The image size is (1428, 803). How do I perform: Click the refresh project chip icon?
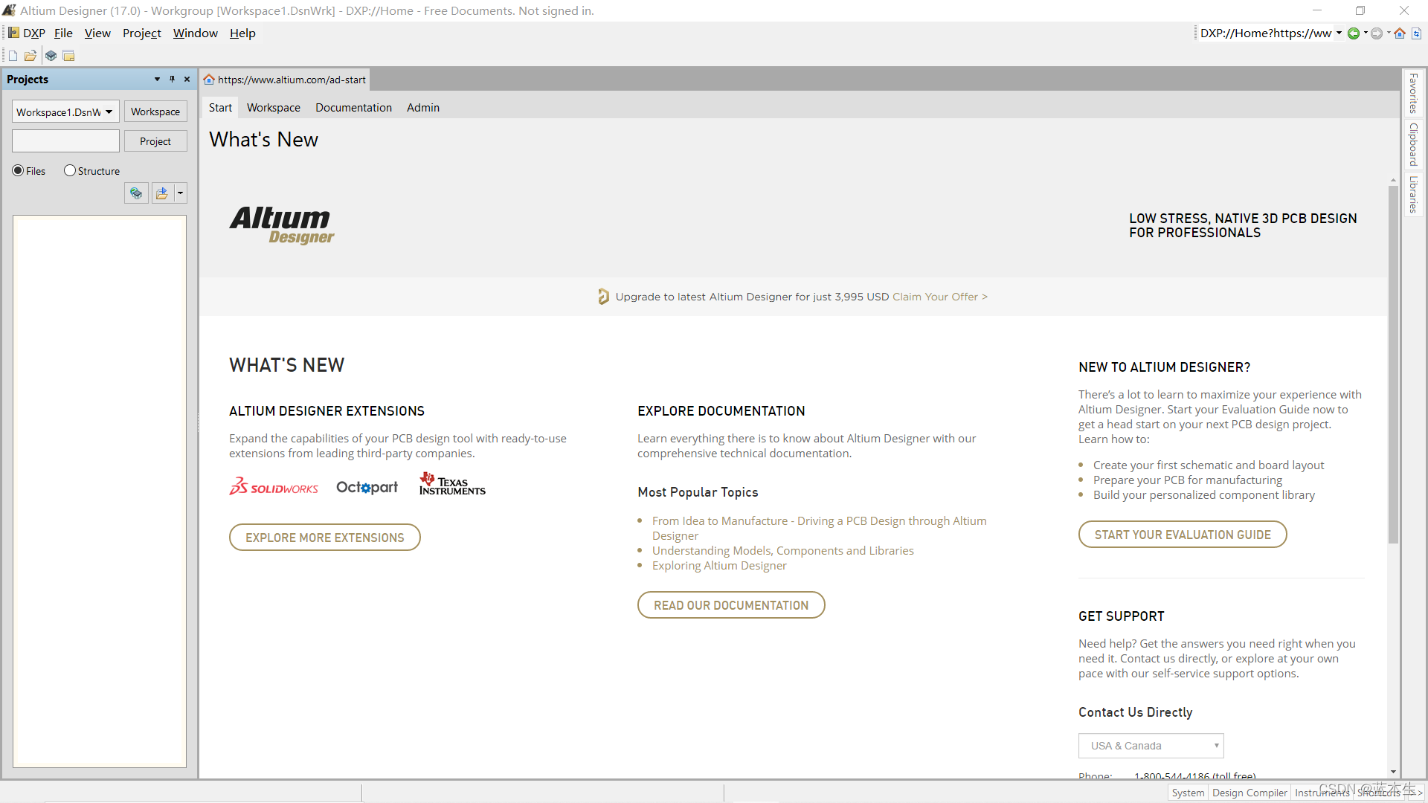click(136, 193)
